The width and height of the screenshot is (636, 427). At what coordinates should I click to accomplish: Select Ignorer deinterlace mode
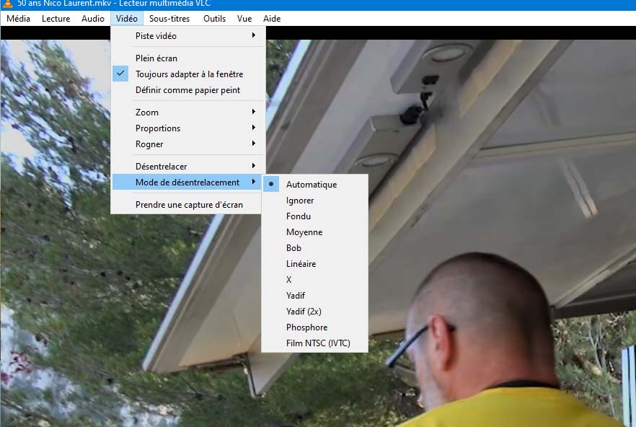click(x=314, y=200)
